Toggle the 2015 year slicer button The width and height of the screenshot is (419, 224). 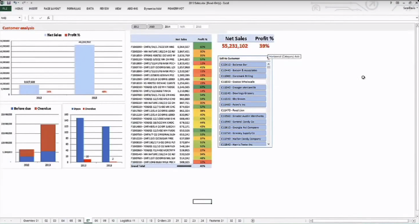201,27
